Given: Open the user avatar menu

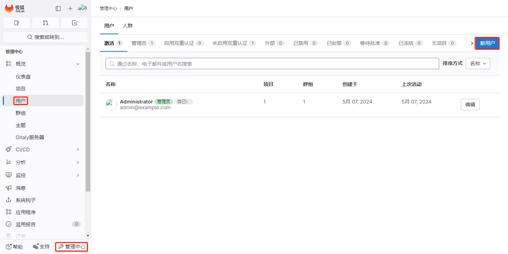Looking at the screenshot, I should (82, 8).
